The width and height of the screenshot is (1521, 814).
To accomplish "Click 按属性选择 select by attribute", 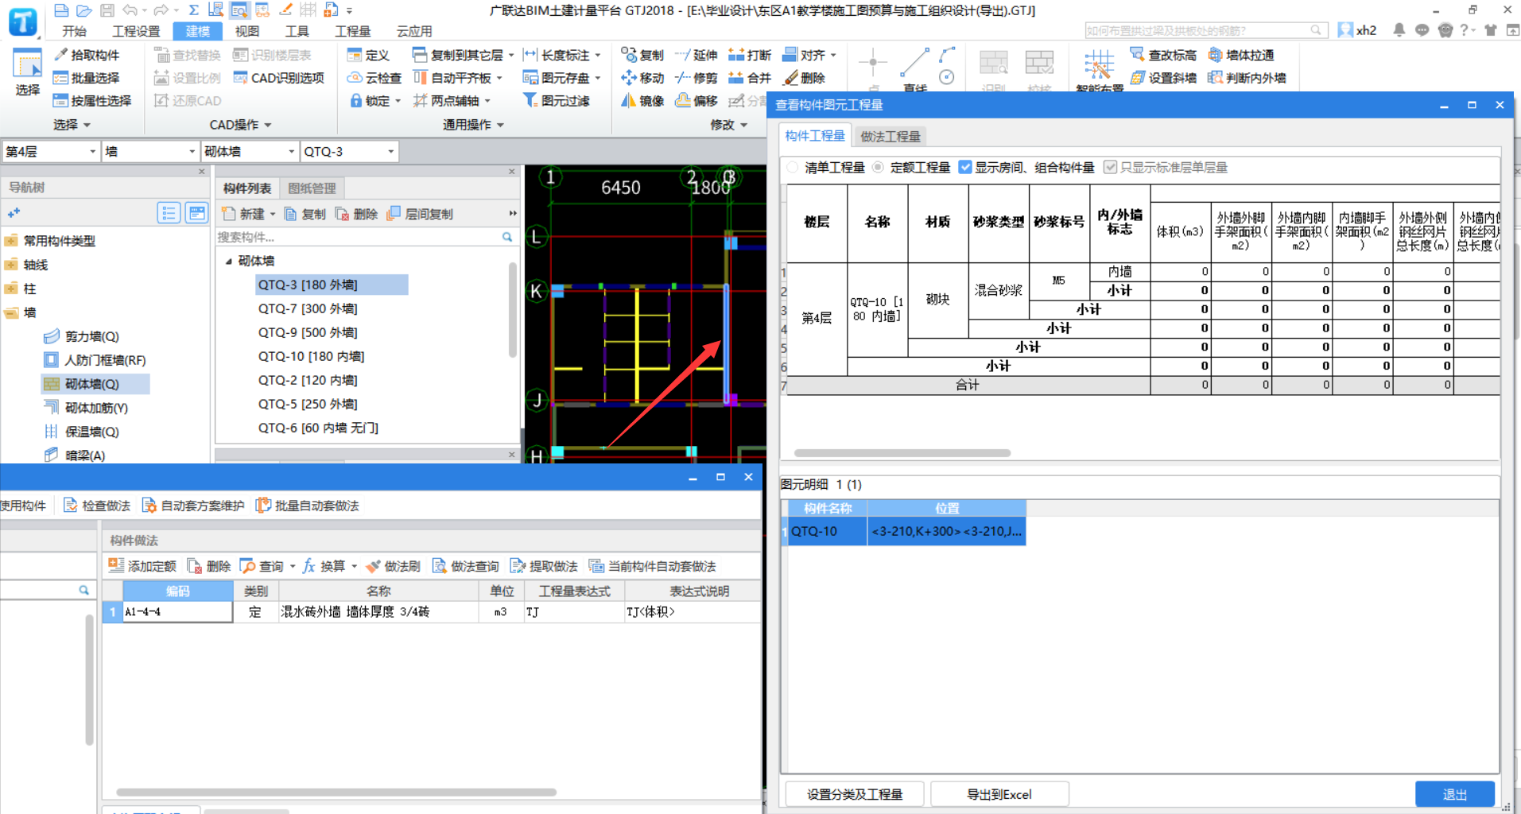I will click(91, 101).
